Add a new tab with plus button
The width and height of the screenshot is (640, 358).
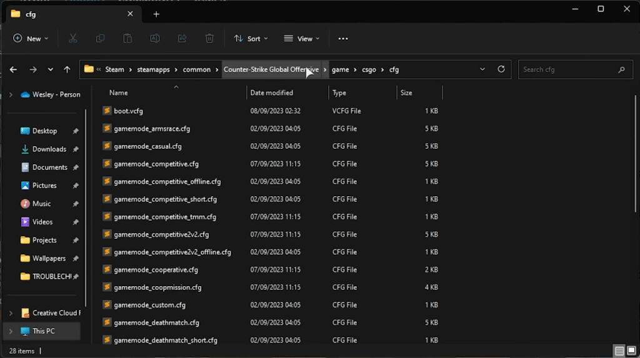pyautogui.click(x=156, y=14)
